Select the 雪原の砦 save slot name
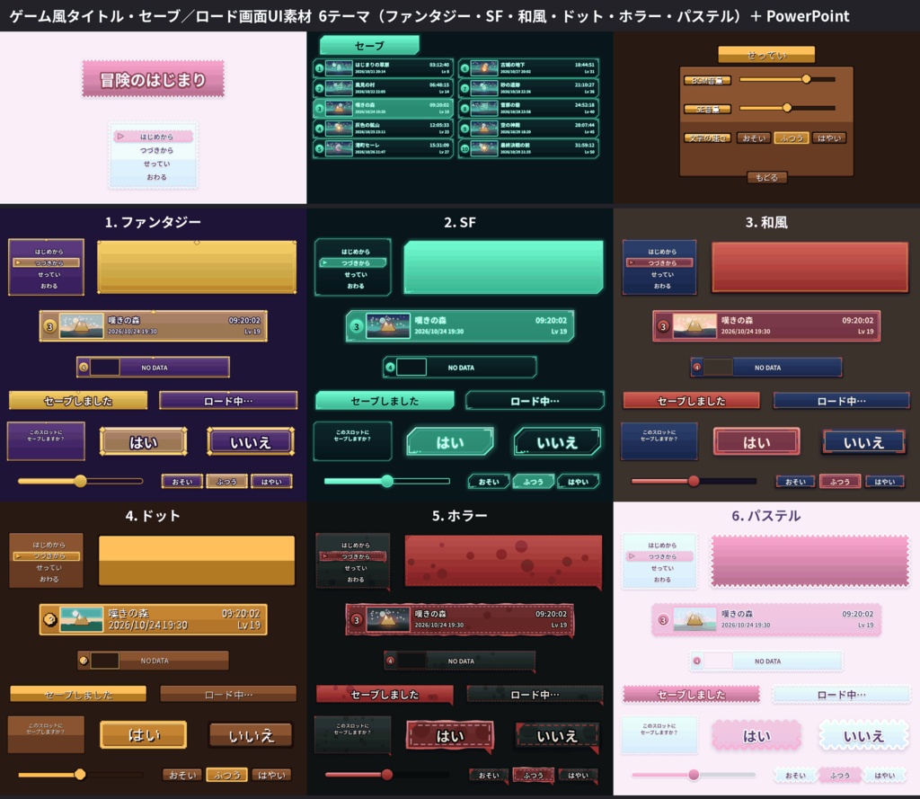 pyautogui.click(x=509, y=105)
